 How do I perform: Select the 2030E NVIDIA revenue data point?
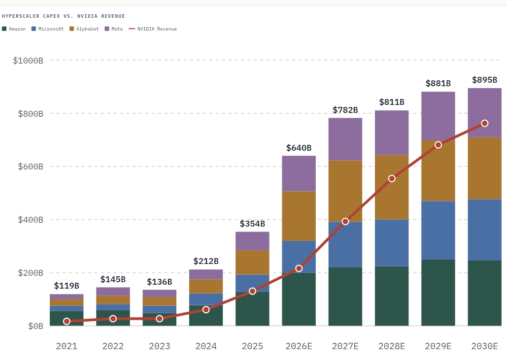click(485, 124)
